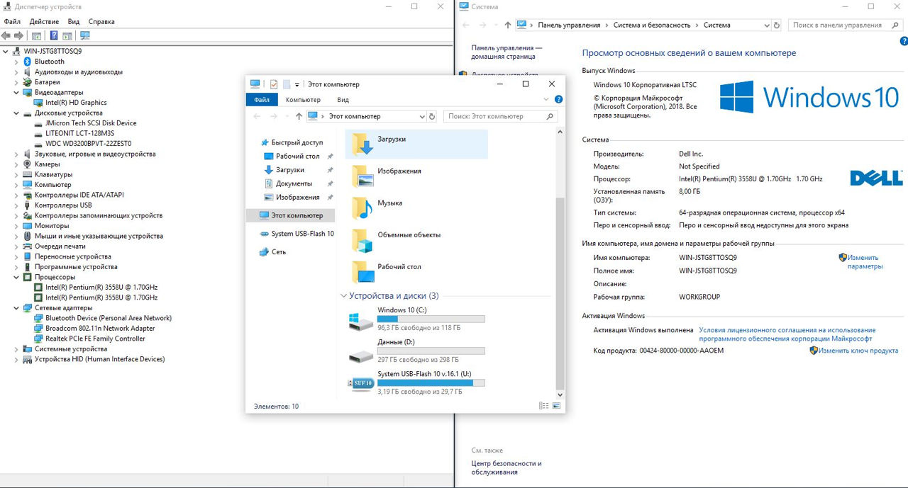908x488 pixels.
Task: Collapse the Устройства и диски section
Action: (343, 296)
